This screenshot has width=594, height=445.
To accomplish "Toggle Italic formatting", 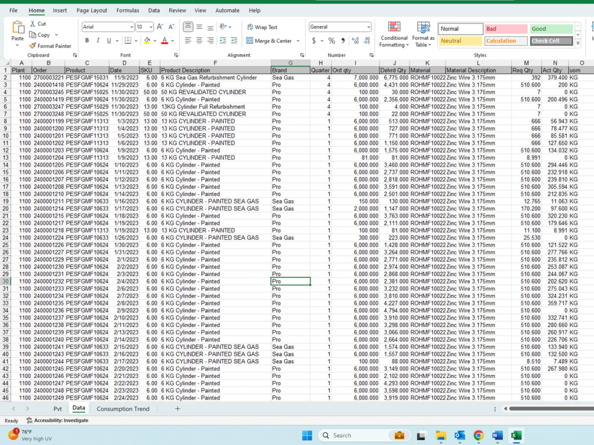I will coord(98,40).
